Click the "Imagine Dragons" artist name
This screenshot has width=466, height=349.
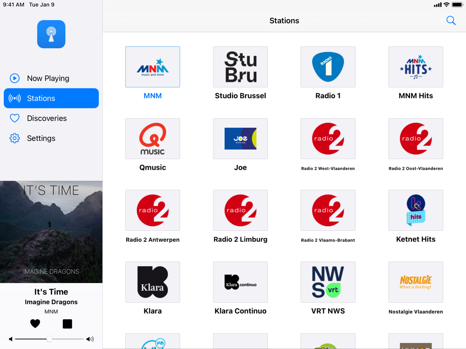tap(51, 302)
